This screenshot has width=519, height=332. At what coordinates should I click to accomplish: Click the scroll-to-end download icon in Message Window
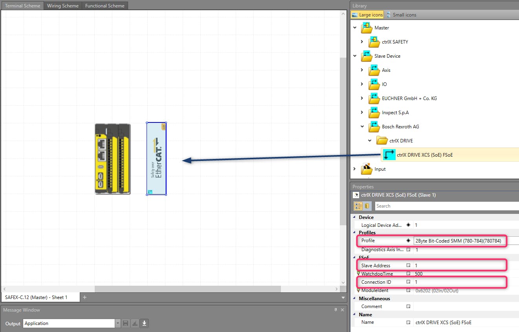pos(144,323)
